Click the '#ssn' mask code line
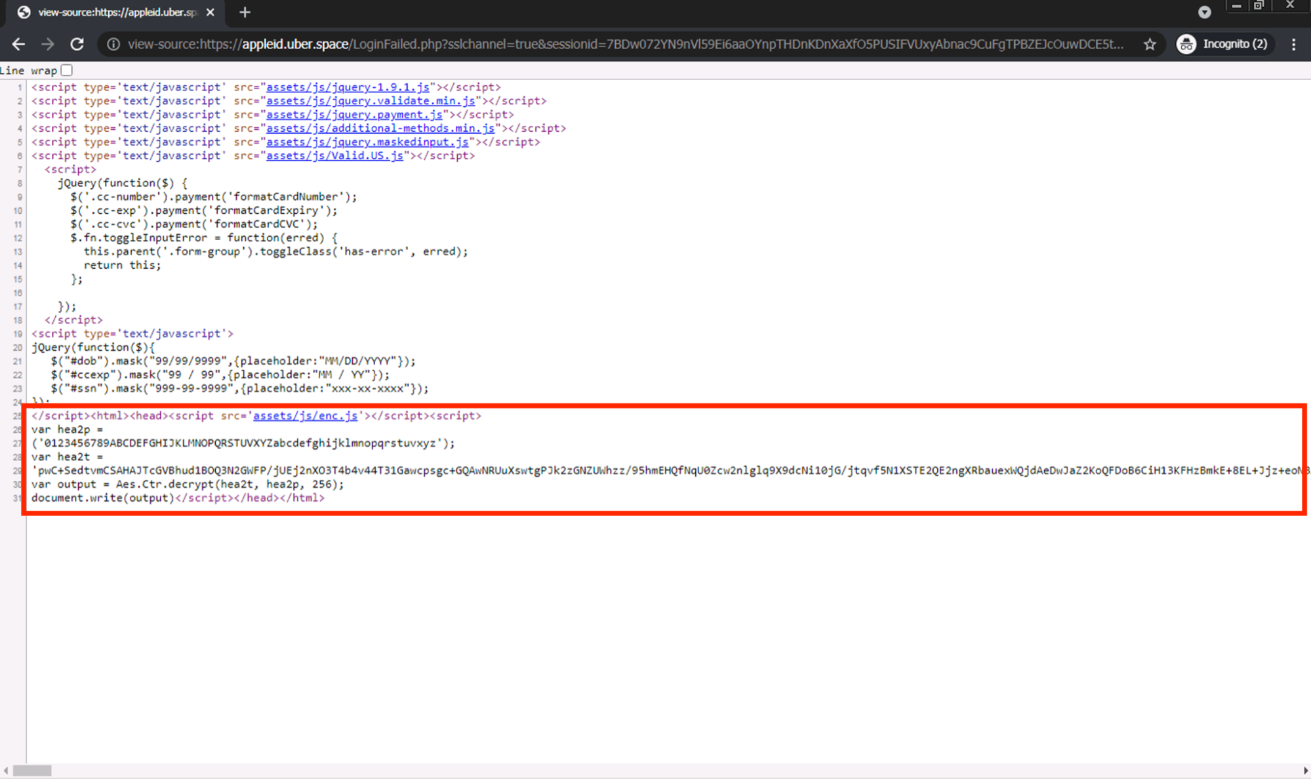 240,389
